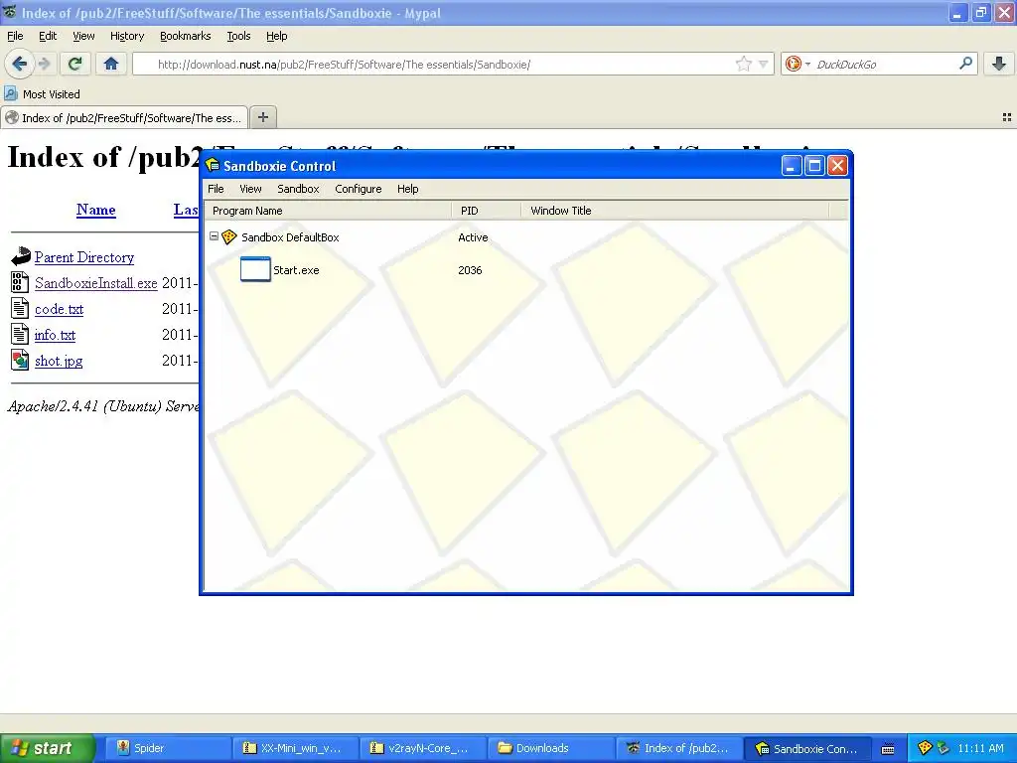
Task: Click the tray icon beside the clock
Action: pyautogui.click(x=944, y=748)
